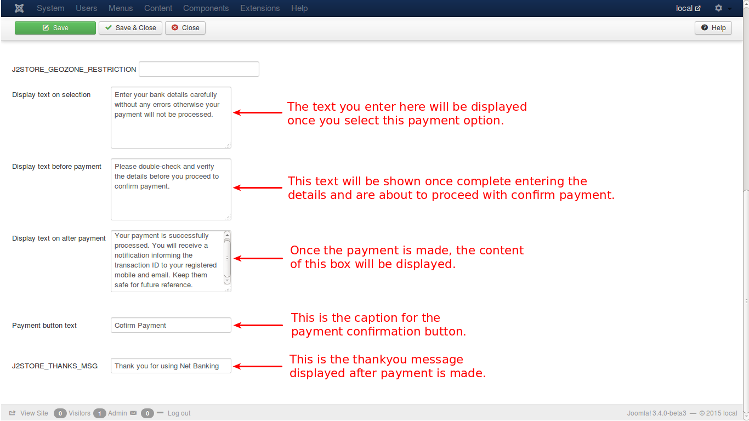Viewport: 749px width, 421px height.
Task: Open the Extensions menu
Action: click(260, 8)
